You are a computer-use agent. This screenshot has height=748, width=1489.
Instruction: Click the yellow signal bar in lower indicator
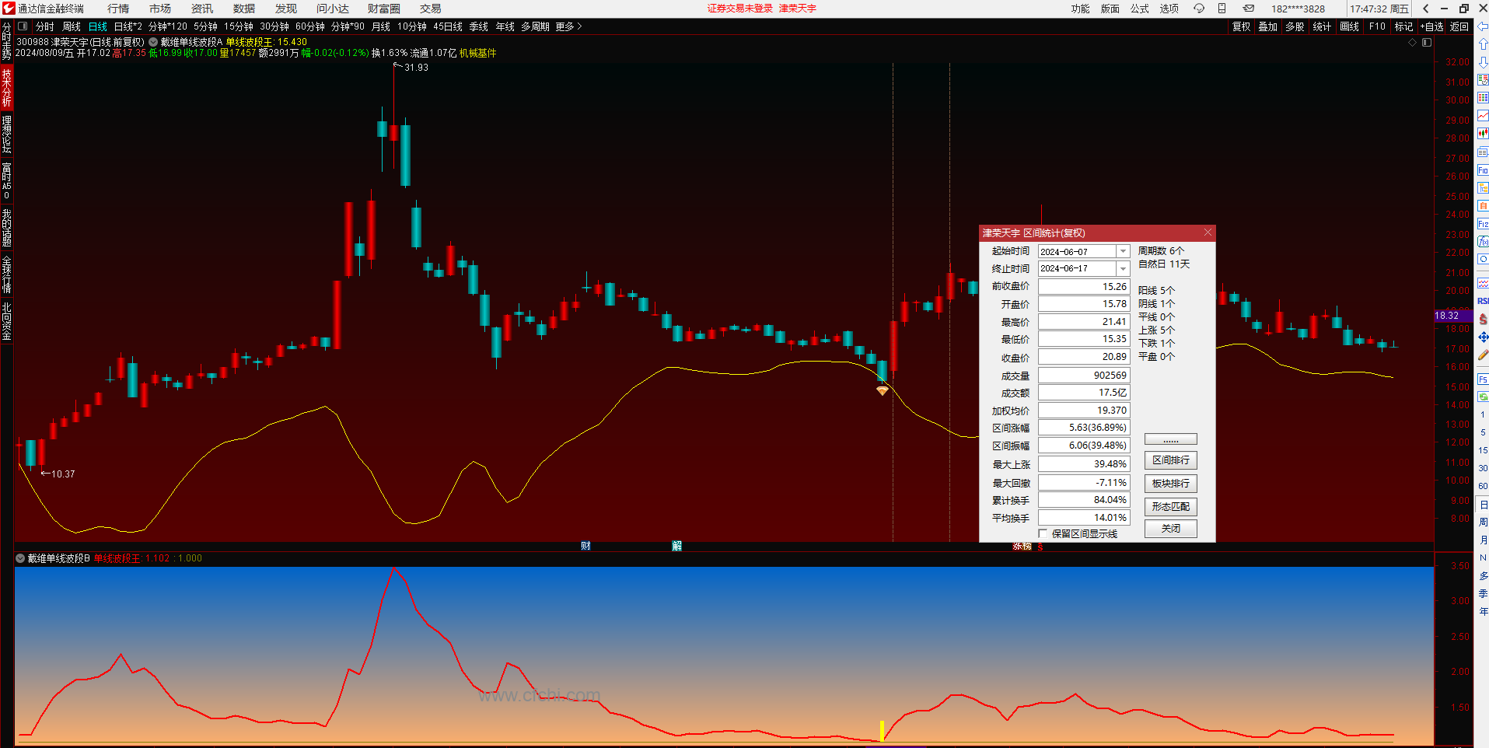pos(882,731)
